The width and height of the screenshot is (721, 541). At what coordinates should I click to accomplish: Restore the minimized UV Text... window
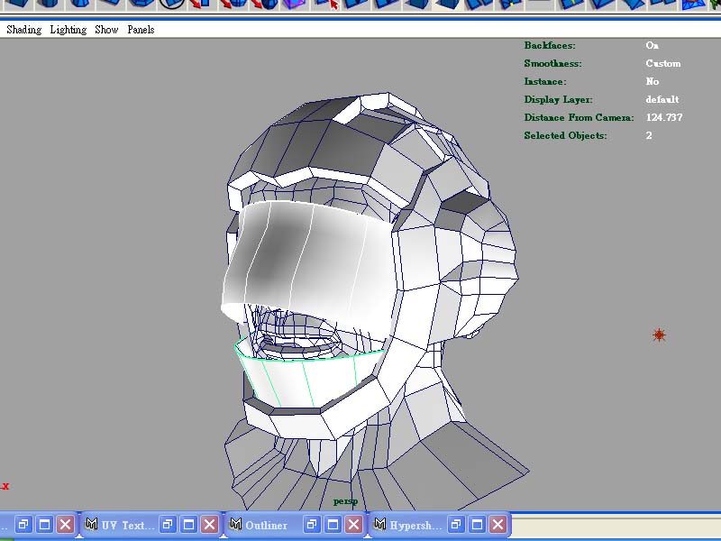point(168,525)
